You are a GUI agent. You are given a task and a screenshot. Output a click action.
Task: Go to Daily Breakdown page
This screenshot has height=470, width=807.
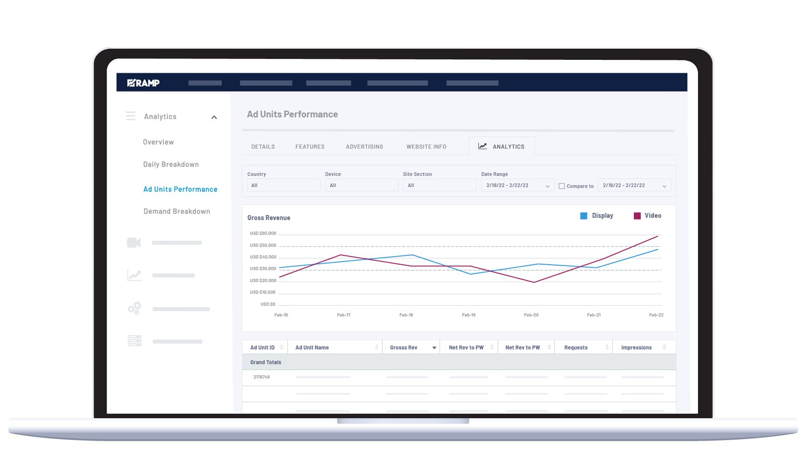tap(171, 164)
